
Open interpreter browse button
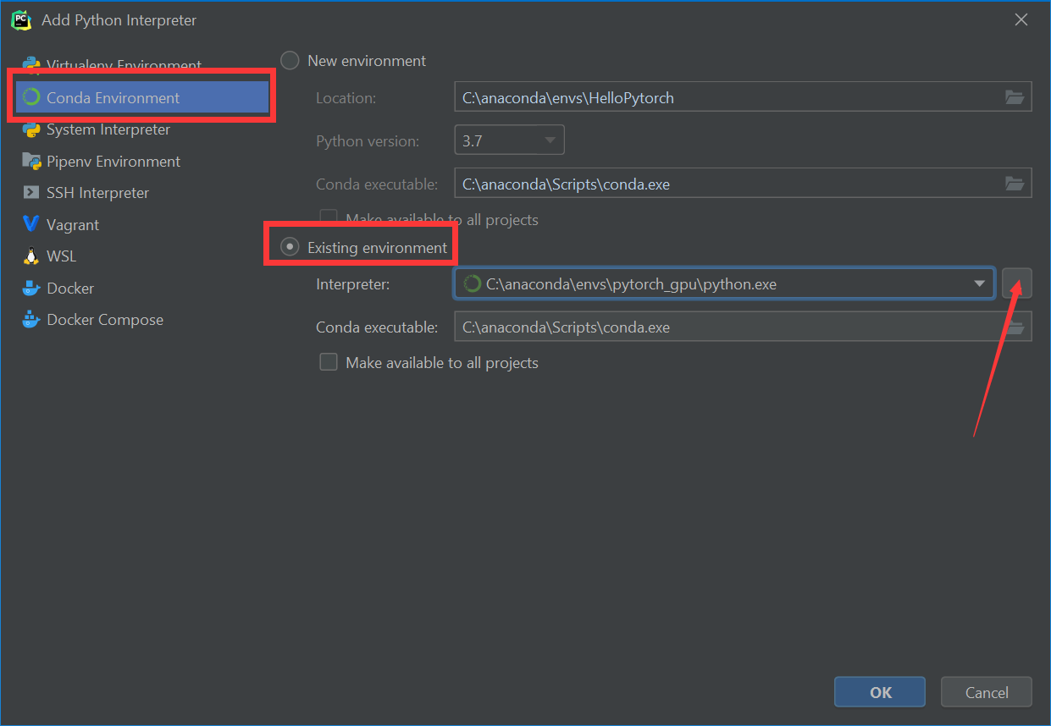click(x=1016, y=283)
